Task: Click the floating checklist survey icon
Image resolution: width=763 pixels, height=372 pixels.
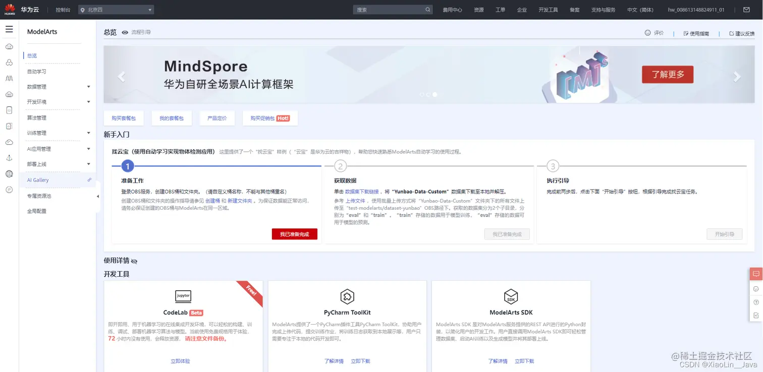Action: (756, 315)
